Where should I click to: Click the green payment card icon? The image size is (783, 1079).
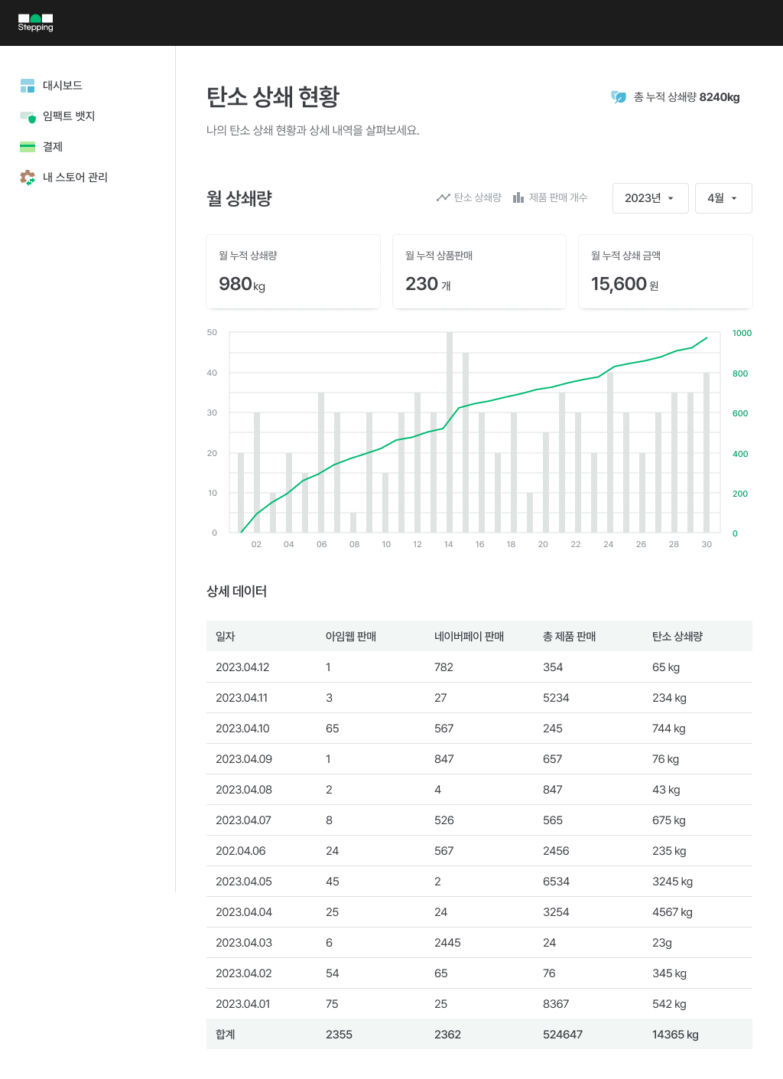[28, 147]
